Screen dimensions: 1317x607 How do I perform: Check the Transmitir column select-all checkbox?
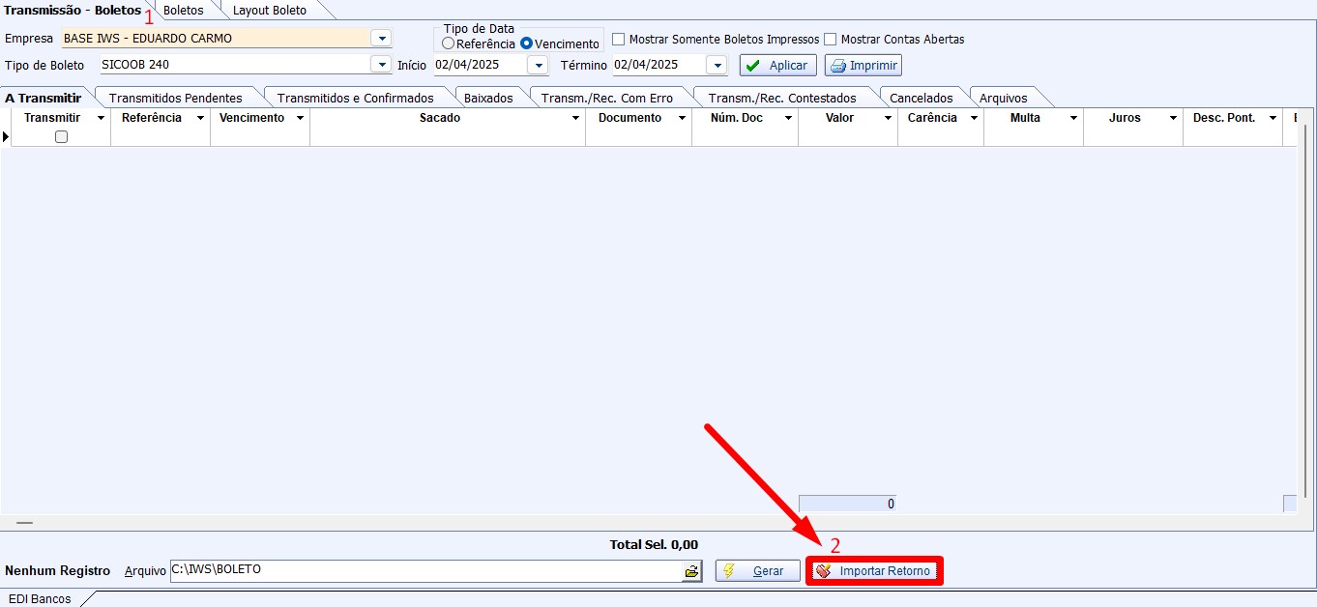point(62,137)
